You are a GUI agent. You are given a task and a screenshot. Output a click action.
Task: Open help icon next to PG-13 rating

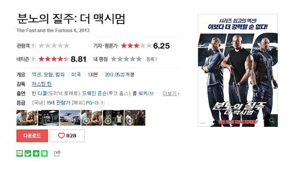click(x=102, y=103)
